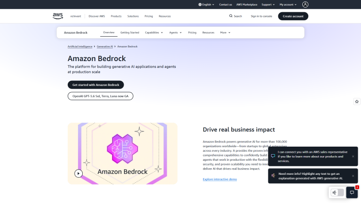This screenshot has height=203, width=361.
Task: Click the OpenAI GPT-5.6 announcement button
Action: tap(101, 96)
